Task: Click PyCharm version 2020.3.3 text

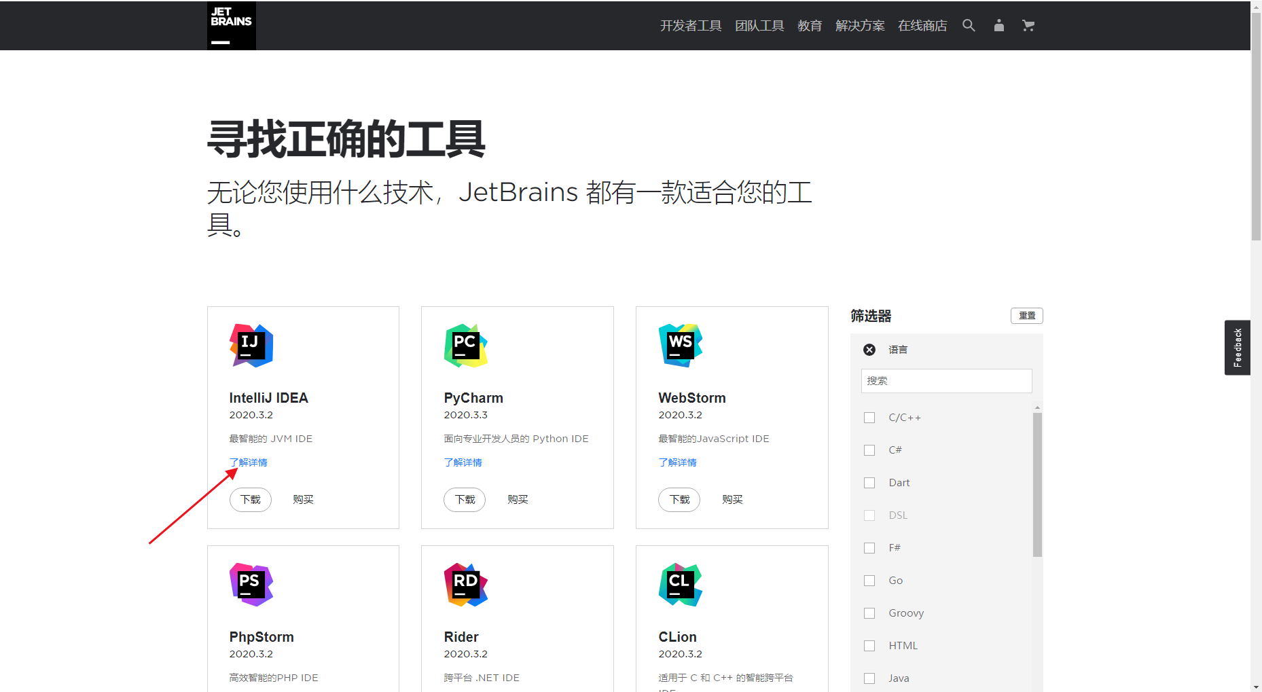Action: (x=466, y=415)
